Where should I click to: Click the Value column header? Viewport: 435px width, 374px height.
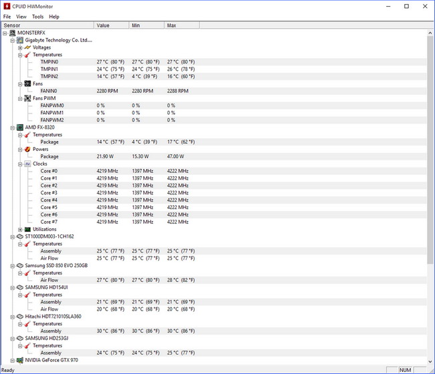[112, 25]
